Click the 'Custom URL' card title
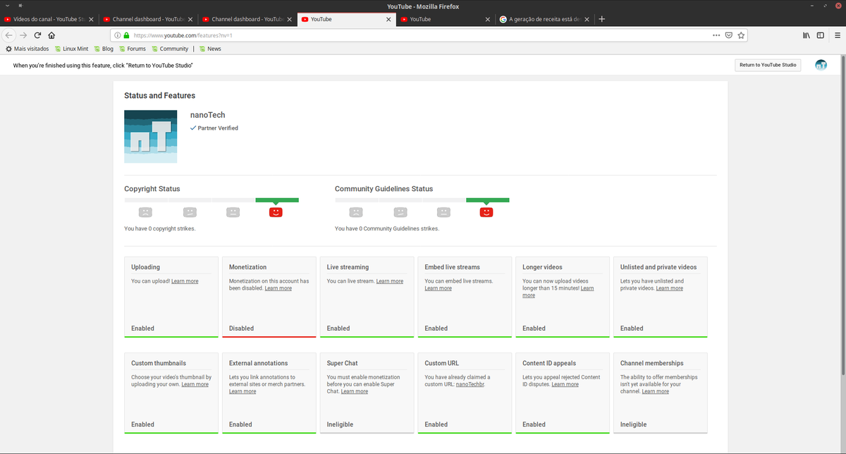The height and width of the screenshot is (454, 846). 441,364
